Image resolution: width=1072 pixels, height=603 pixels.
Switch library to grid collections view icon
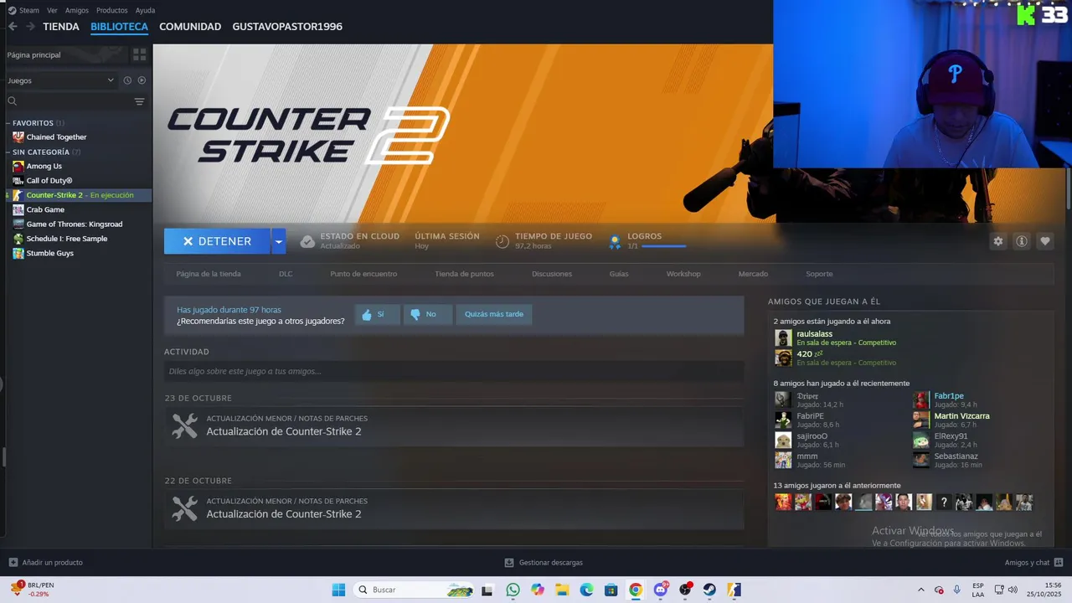140,54
